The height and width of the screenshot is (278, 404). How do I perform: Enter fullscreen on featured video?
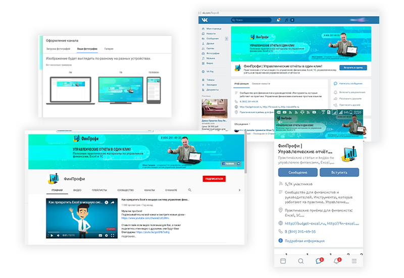113,235
